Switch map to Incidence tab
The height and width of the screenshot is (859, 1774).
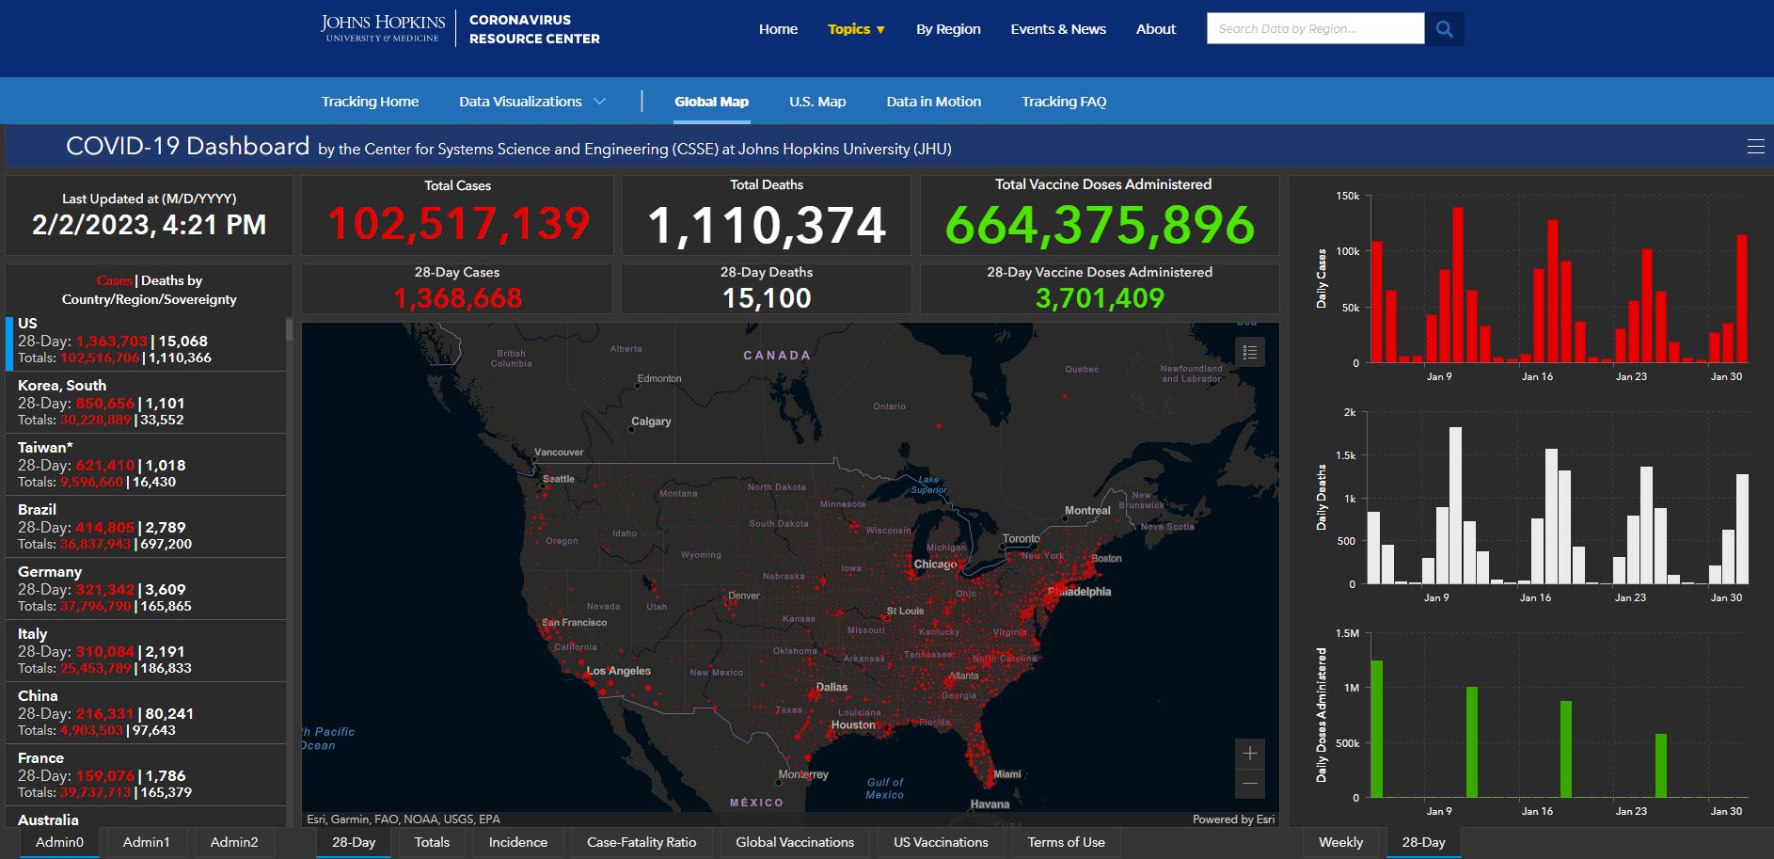pyautogui.click(x=517, y=842)
